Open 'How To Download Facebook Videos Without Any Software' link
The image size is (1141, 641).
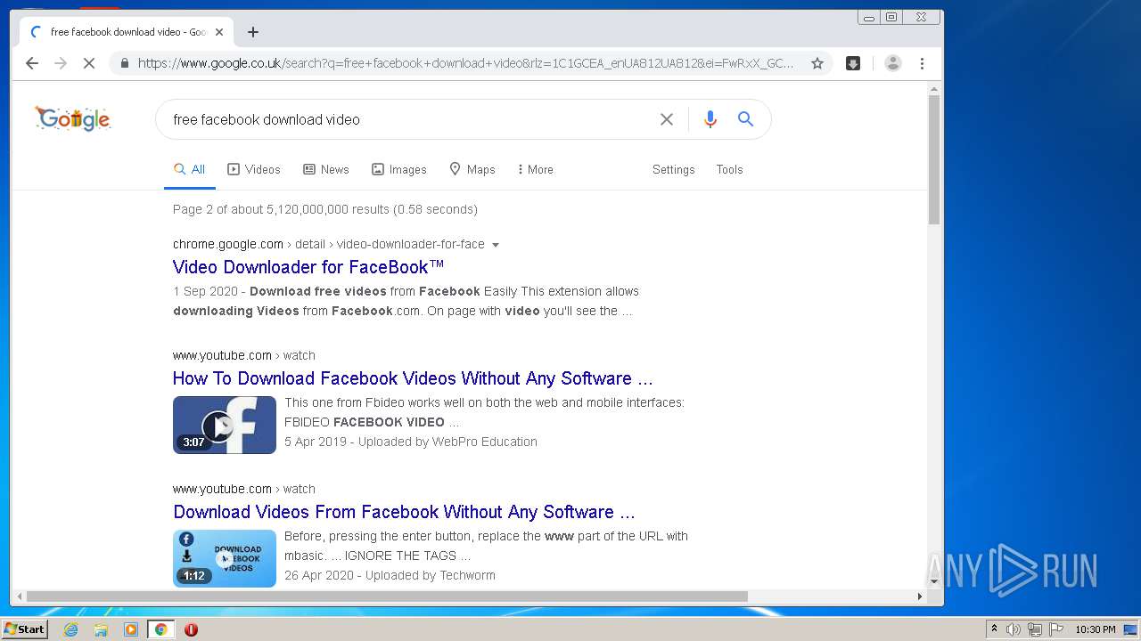(x=413, y=378)
